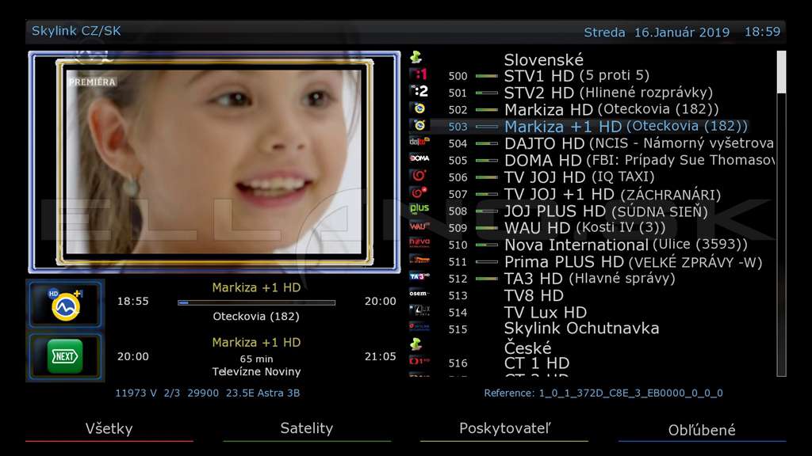
Task: Select channel TV JOJ HD (IQ TAXI)
Action: pyautogui.click(x=592, y=177)
